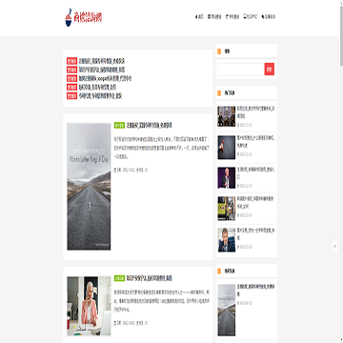Click green category badge on woman-on-phone article
Image resolution: width=343 pixels, height=343 pixels.
point(119,278)
